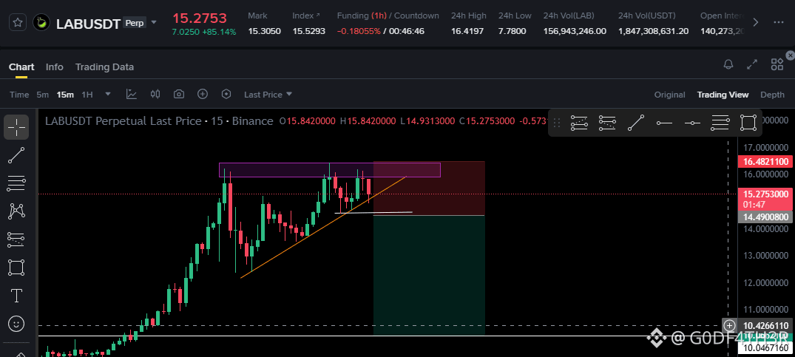Open the Trading Data tab
The width and height of the screenshot is (795, 357).
pos(104,67)
